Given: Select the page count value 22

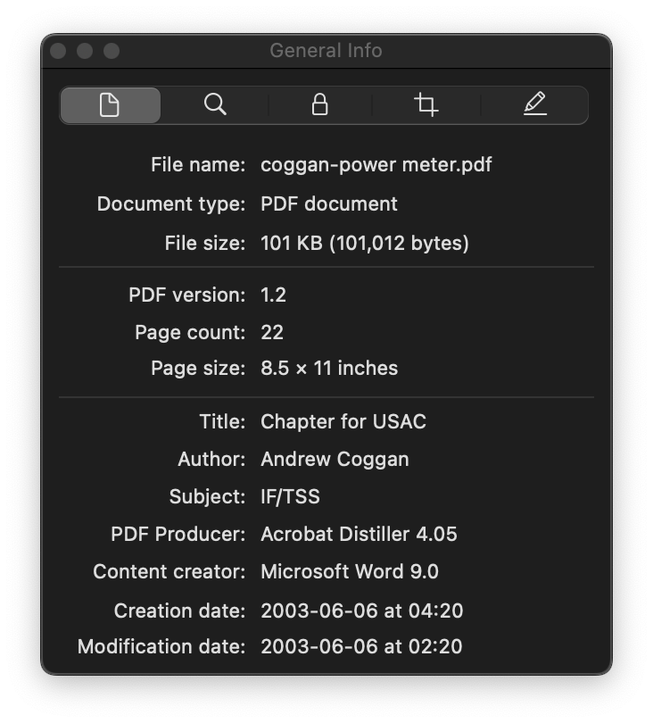Looking at the screenshot, I should coord(272,332).
